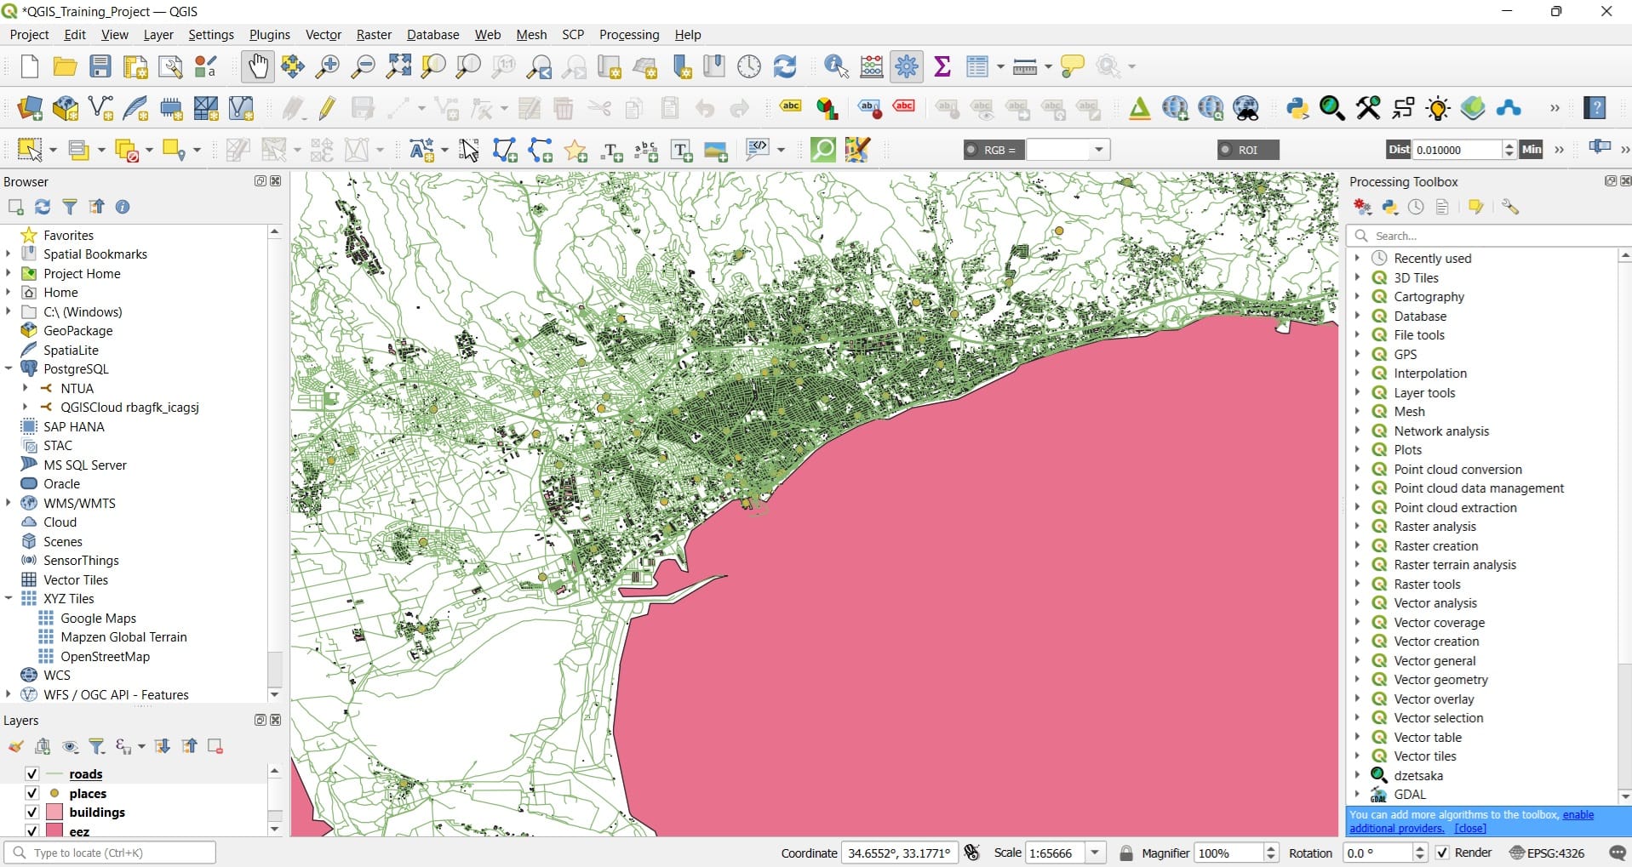Open the Vector menu
Image resolution: width=1632 pixels, height=867 pixels.
coord(324,35)
